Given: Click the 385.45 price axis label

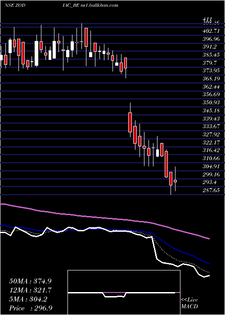Looking at the screenshot, I should coord(211,55).
